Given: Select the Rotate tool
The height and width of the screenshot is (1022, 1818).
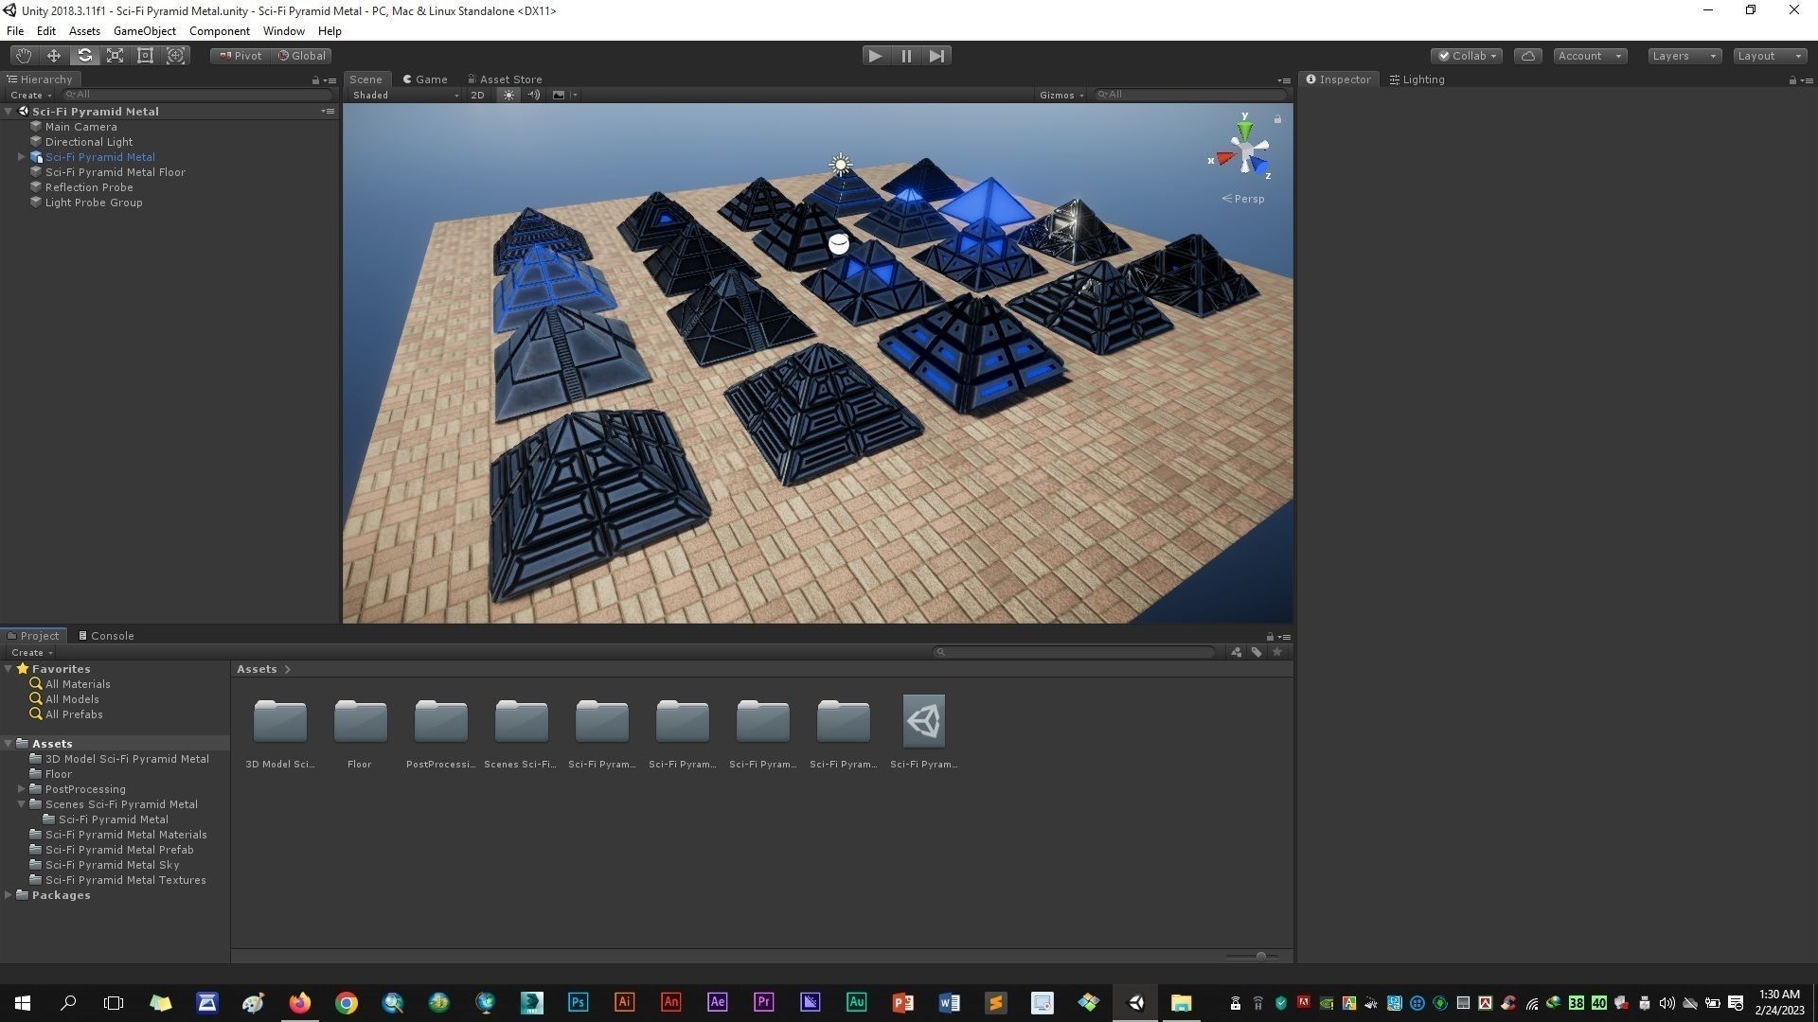Looking at the screenshot, I should pos(84,56).
